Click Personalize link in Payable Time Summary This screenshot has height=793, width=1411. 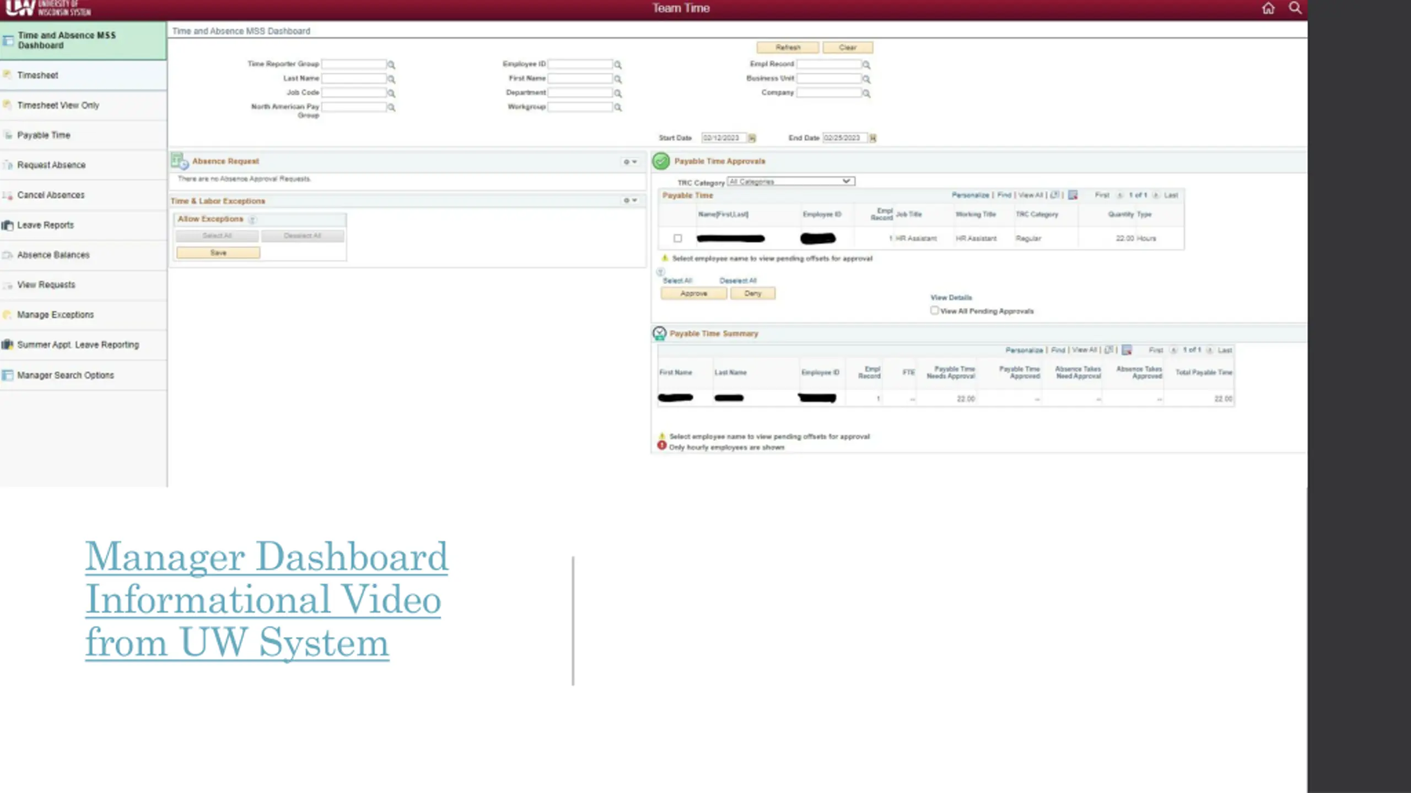(x=1024, y=350)
